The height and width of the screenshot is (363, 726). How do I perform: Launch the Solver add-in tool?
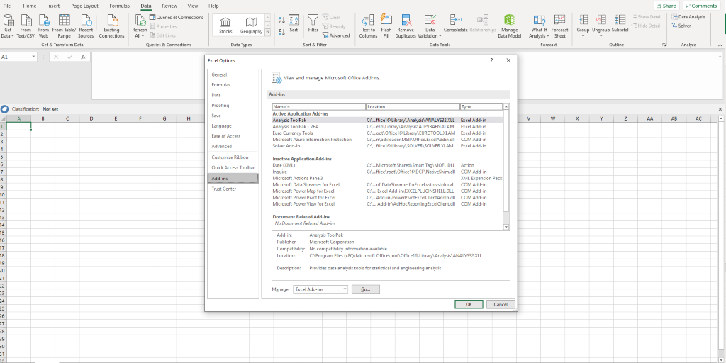pyautogui.click(x=681, y=26)
